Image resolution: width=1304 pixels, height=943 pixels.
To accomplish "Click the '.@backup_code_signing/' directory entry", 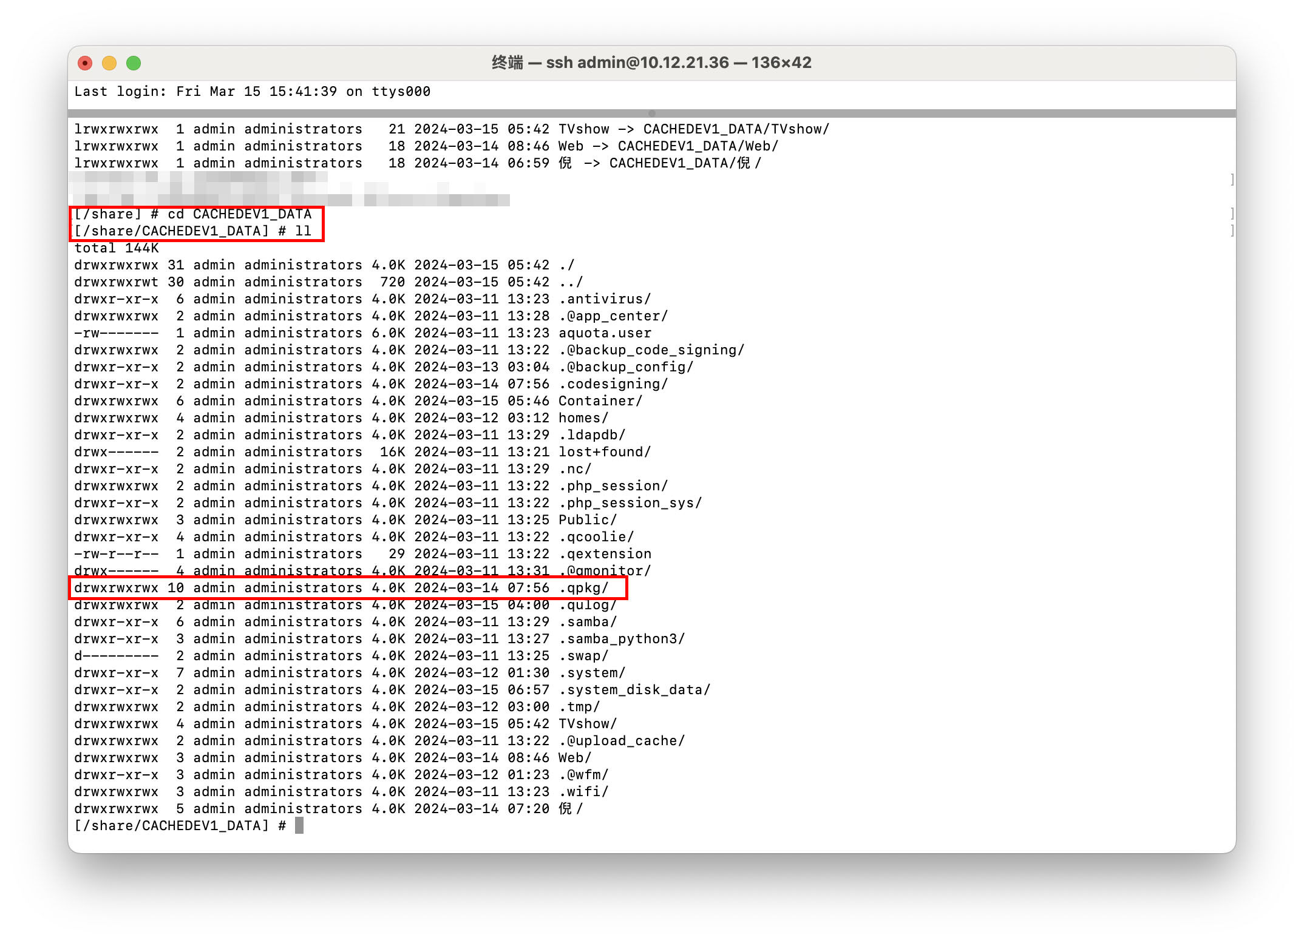I will point(651,350).
